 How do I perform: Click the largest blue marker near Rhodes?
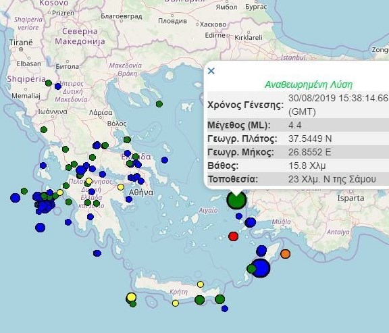tap(261, 268)
